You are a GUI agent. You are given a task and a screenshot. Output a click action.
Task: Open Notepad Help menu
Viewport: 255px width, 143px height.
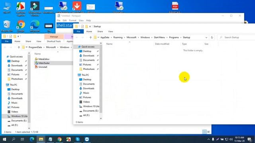88,20
